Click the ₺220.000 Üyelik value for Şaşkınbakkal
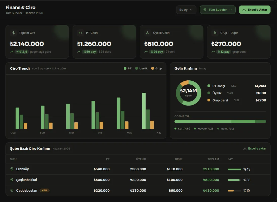The height and width of the screenshot is (202, 277). [x=138, y=180]
